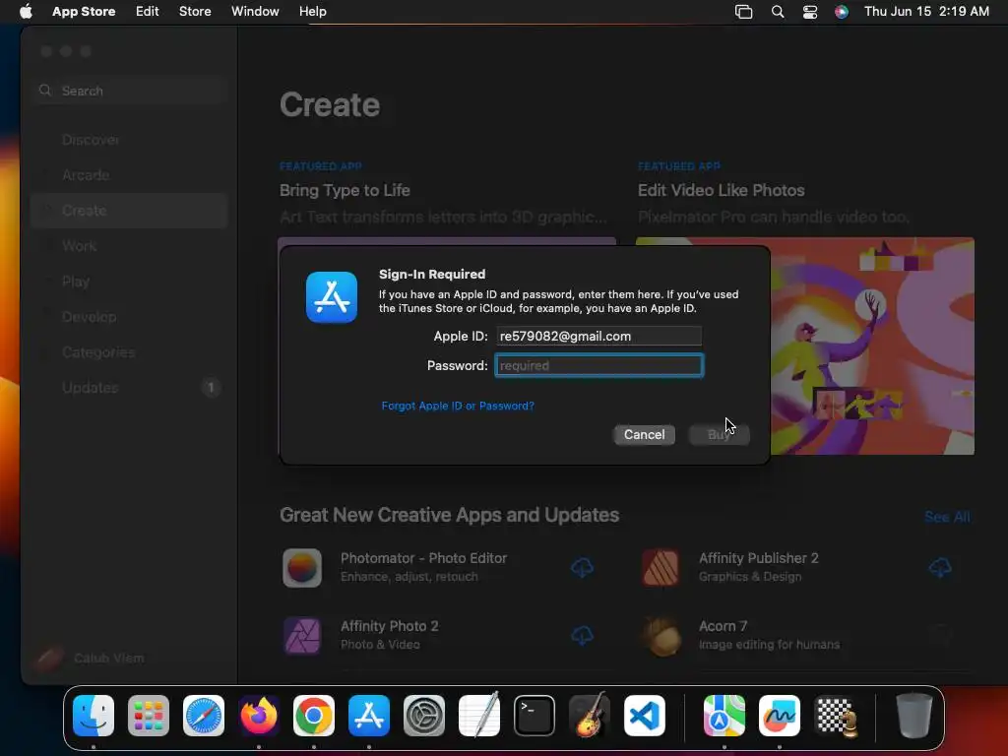
Task: Click the Photomator app icon
Action: pos(302,568)
